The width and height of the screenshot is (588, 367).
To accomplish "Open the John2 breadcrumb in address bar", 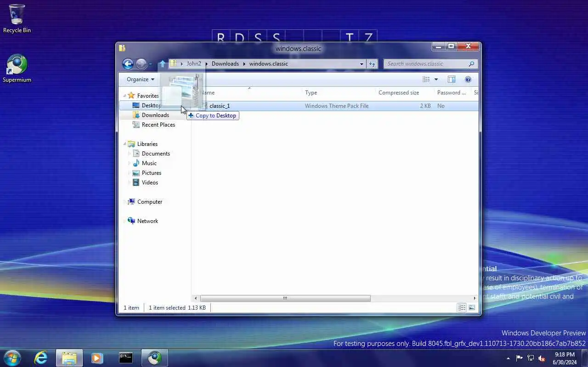I will coord(194,64).
